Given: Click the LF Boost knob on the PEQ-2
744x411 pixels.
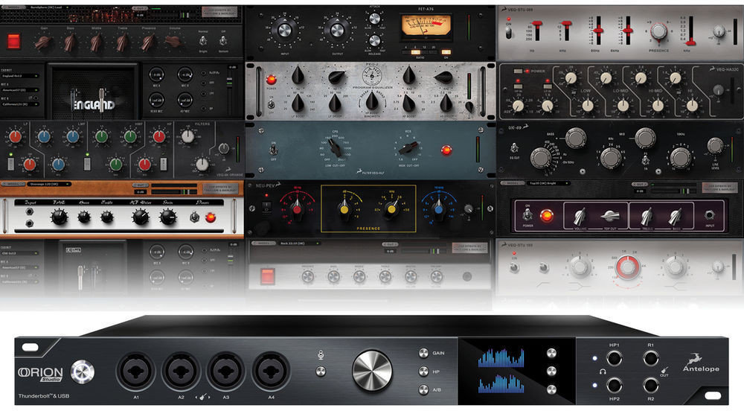Looking at the screenshot, I should [298, 102].
